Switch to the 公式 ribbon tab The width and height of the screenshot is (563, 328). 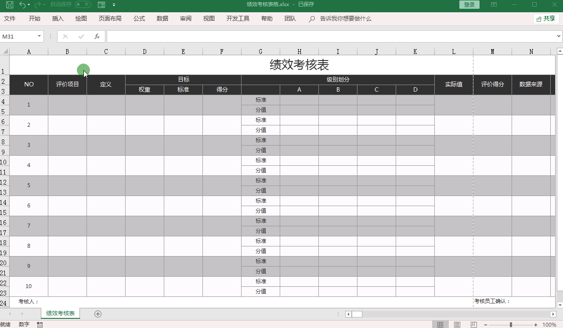tap(139, 18)
